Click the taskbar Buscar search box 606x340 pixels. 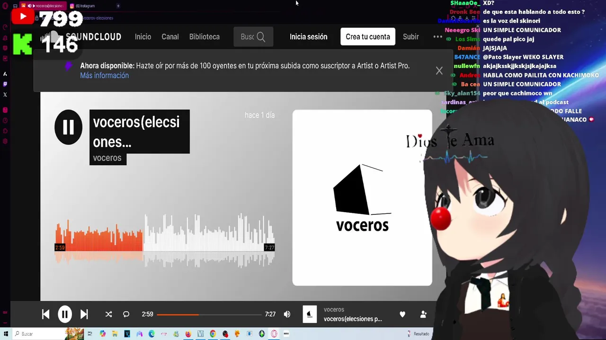(x=47, y=334)
